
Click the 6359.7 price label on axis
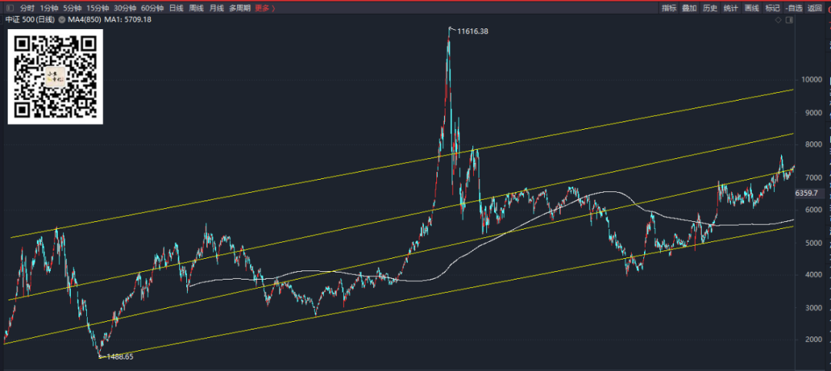(806, 194)
